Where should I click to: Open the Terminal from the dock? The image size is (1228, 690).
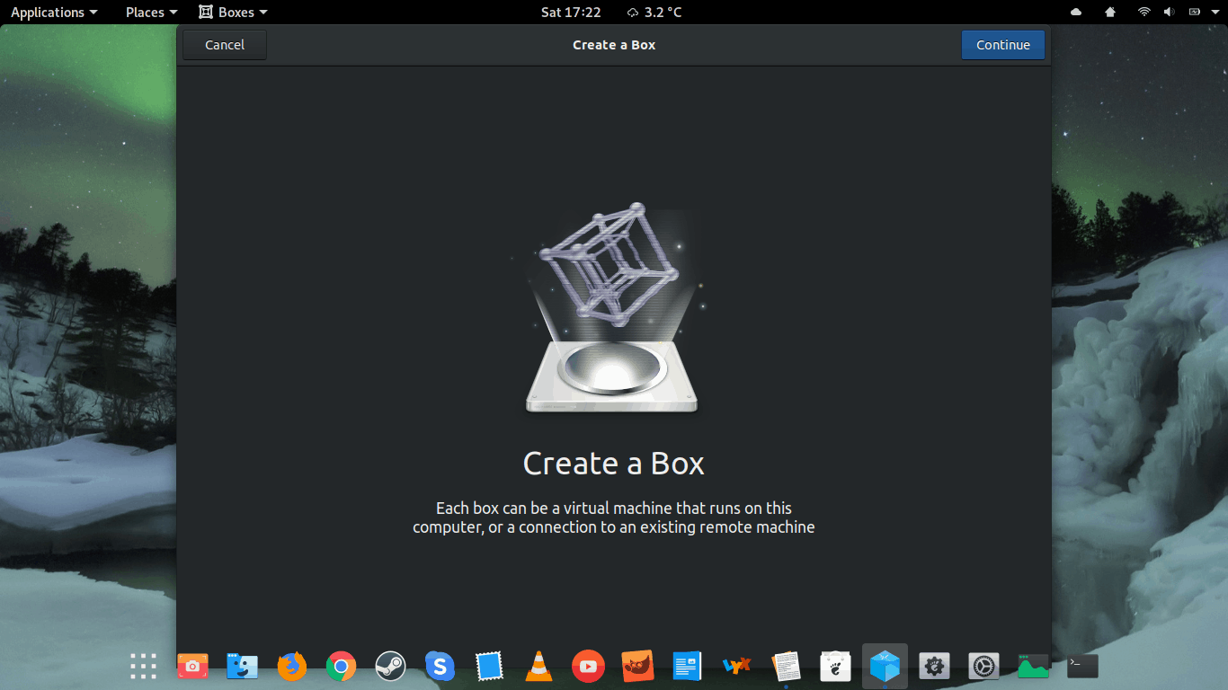1082,666
